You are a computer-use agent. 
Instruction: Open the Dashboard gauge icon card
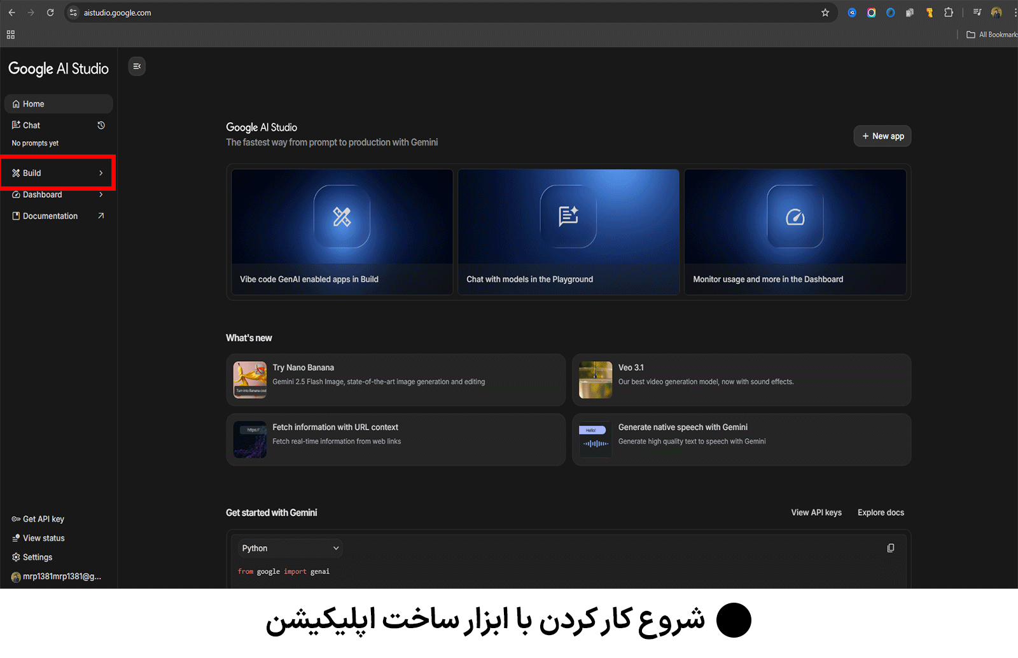(x=795, y=217)
